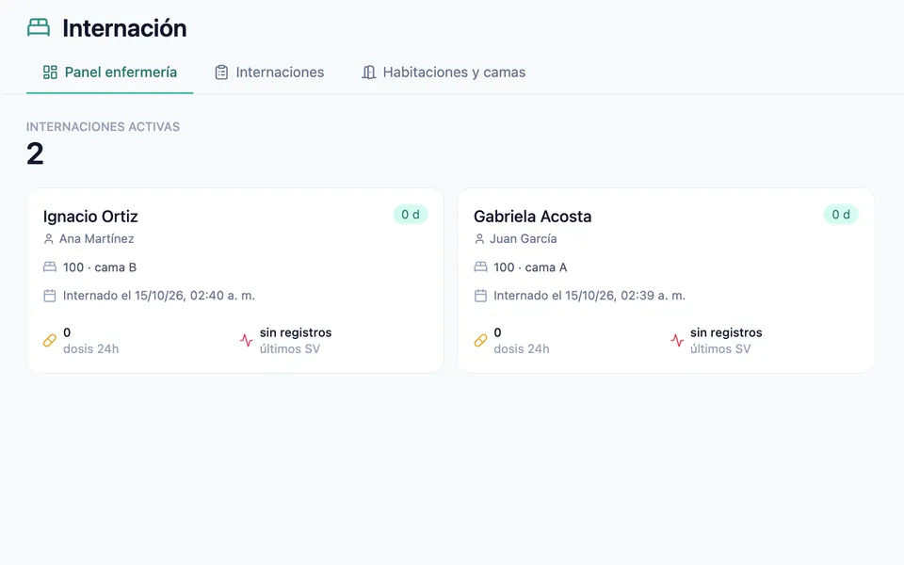
Task: Click the pill icon on Gabriela Acosta card
Action: click(480, 341)
